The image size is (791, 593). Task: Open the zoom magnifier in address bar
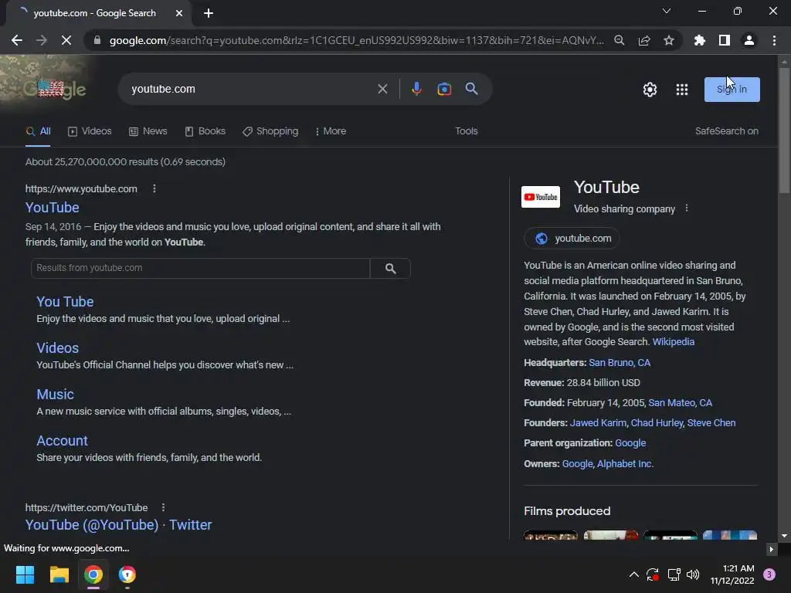[620, 40]
